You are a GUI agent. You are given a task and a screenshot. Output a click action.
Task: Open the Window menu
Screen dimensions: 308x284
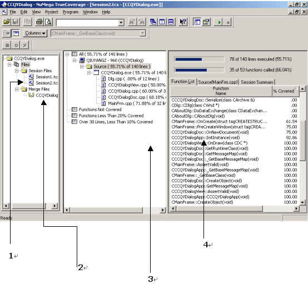[90, 12]
